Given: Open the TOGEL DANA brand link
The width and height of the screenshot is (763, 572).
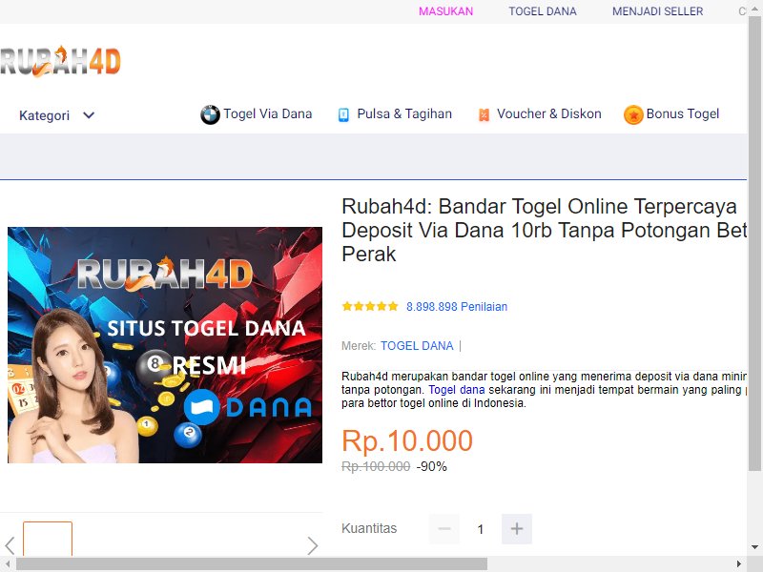Looking at the screenshot, I should coord(417,346).
